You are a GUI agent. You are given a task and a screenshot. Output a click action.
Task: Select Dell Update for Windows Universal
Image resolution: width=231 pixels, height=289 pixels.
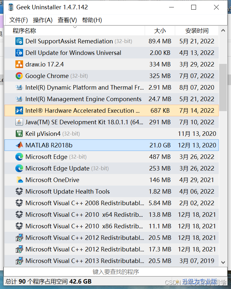112,53
